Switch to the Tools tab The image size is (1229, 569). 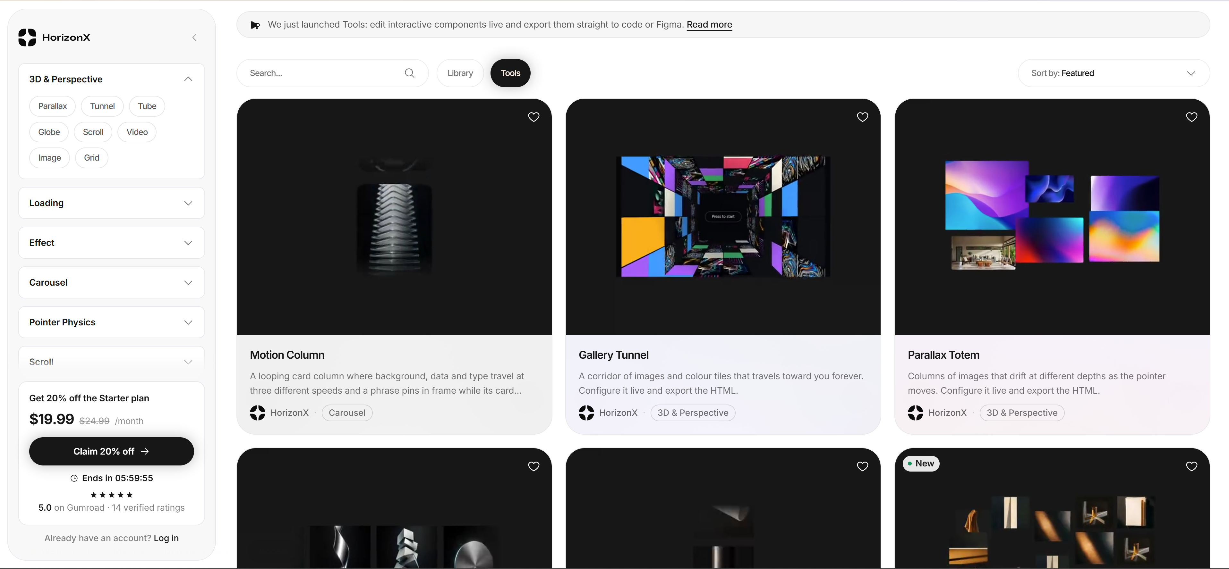tap(510, 73)
